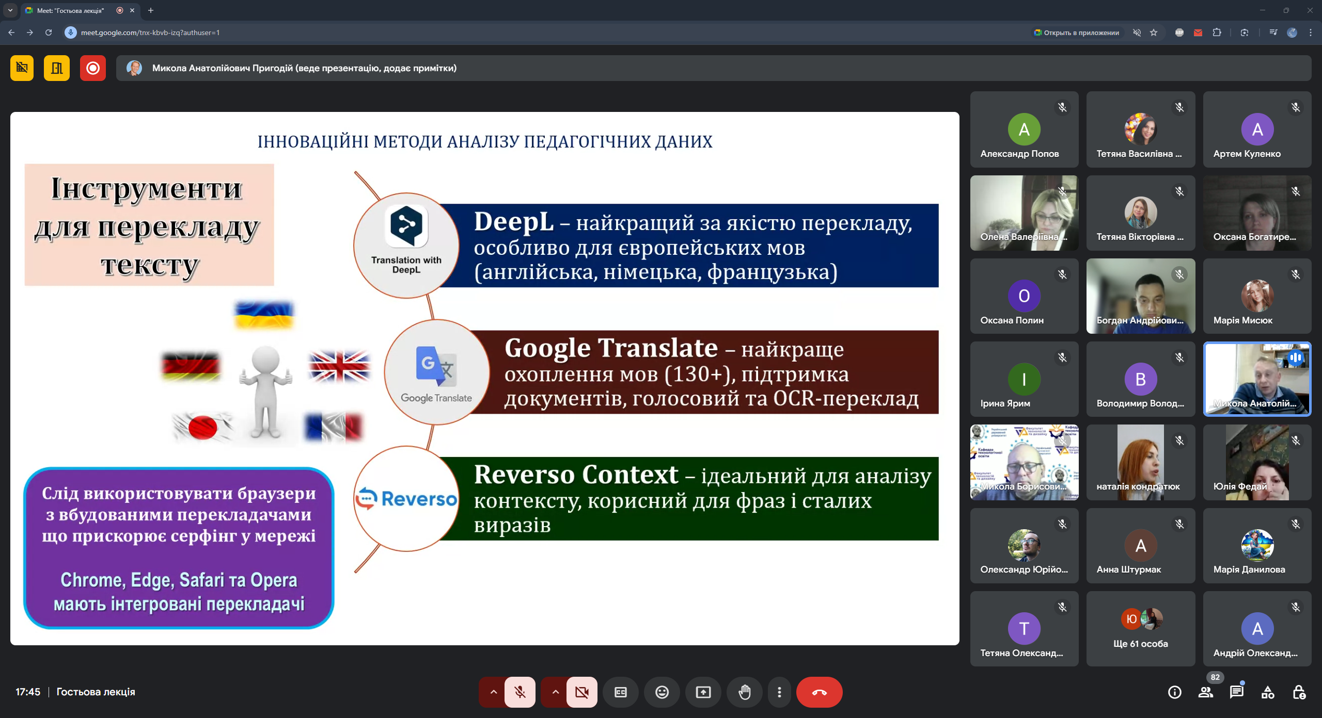Click the shared presentation slide
The image size is (1322, 718).
coord(485,379)
